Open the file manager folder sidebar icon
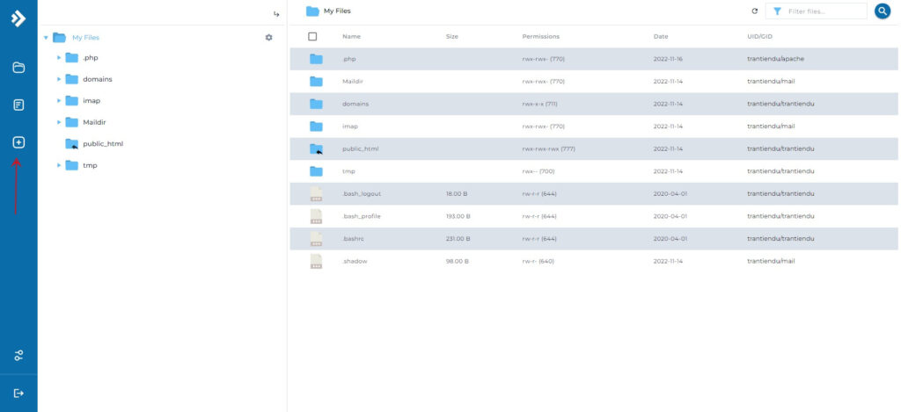 click(18, 68)
